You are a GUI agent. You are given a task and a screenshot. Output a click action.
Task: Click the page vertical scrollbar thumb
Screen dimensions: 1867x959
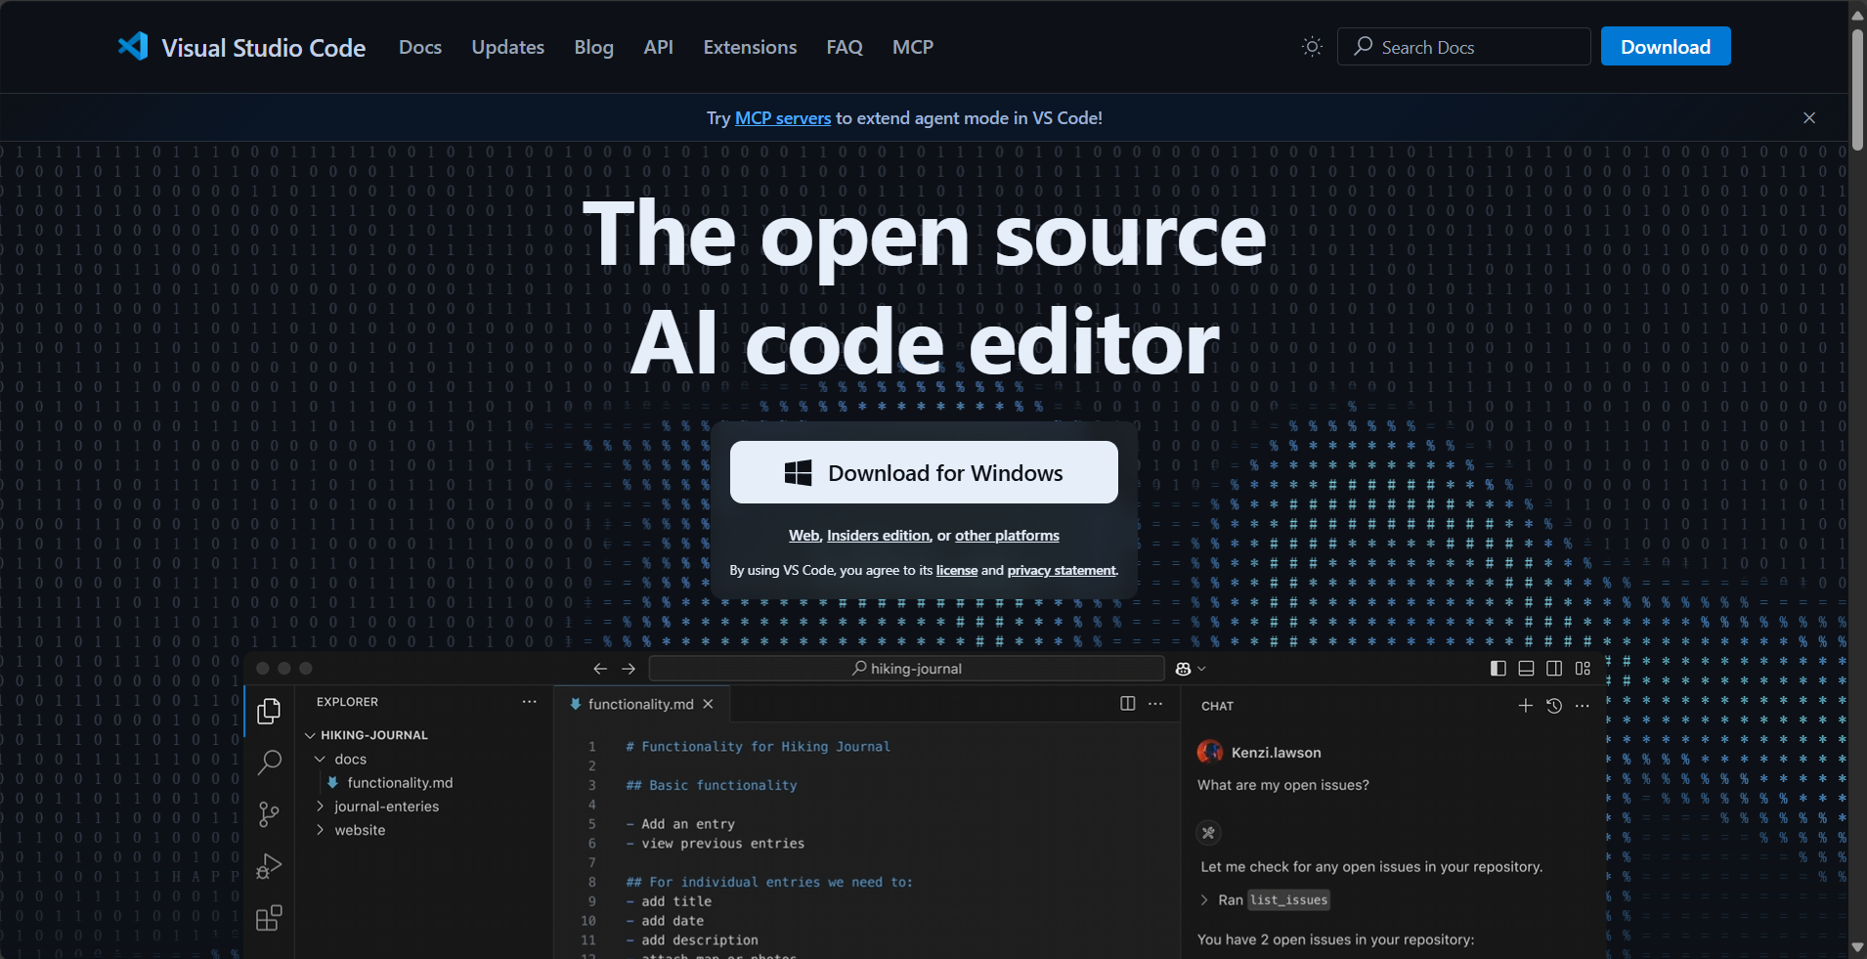pos(1857,88)
